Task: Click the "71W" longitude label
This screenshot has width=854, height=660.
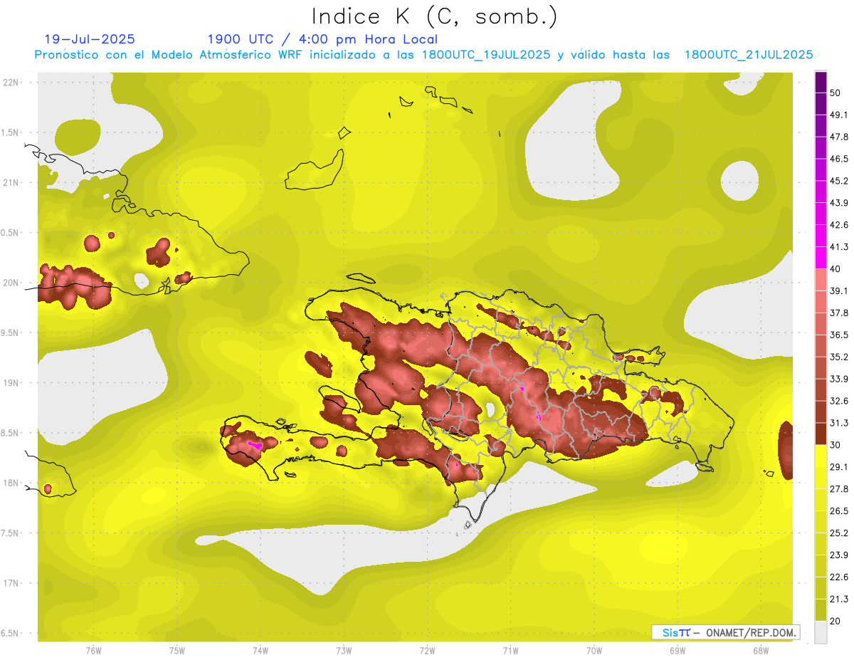Action: 510,650
